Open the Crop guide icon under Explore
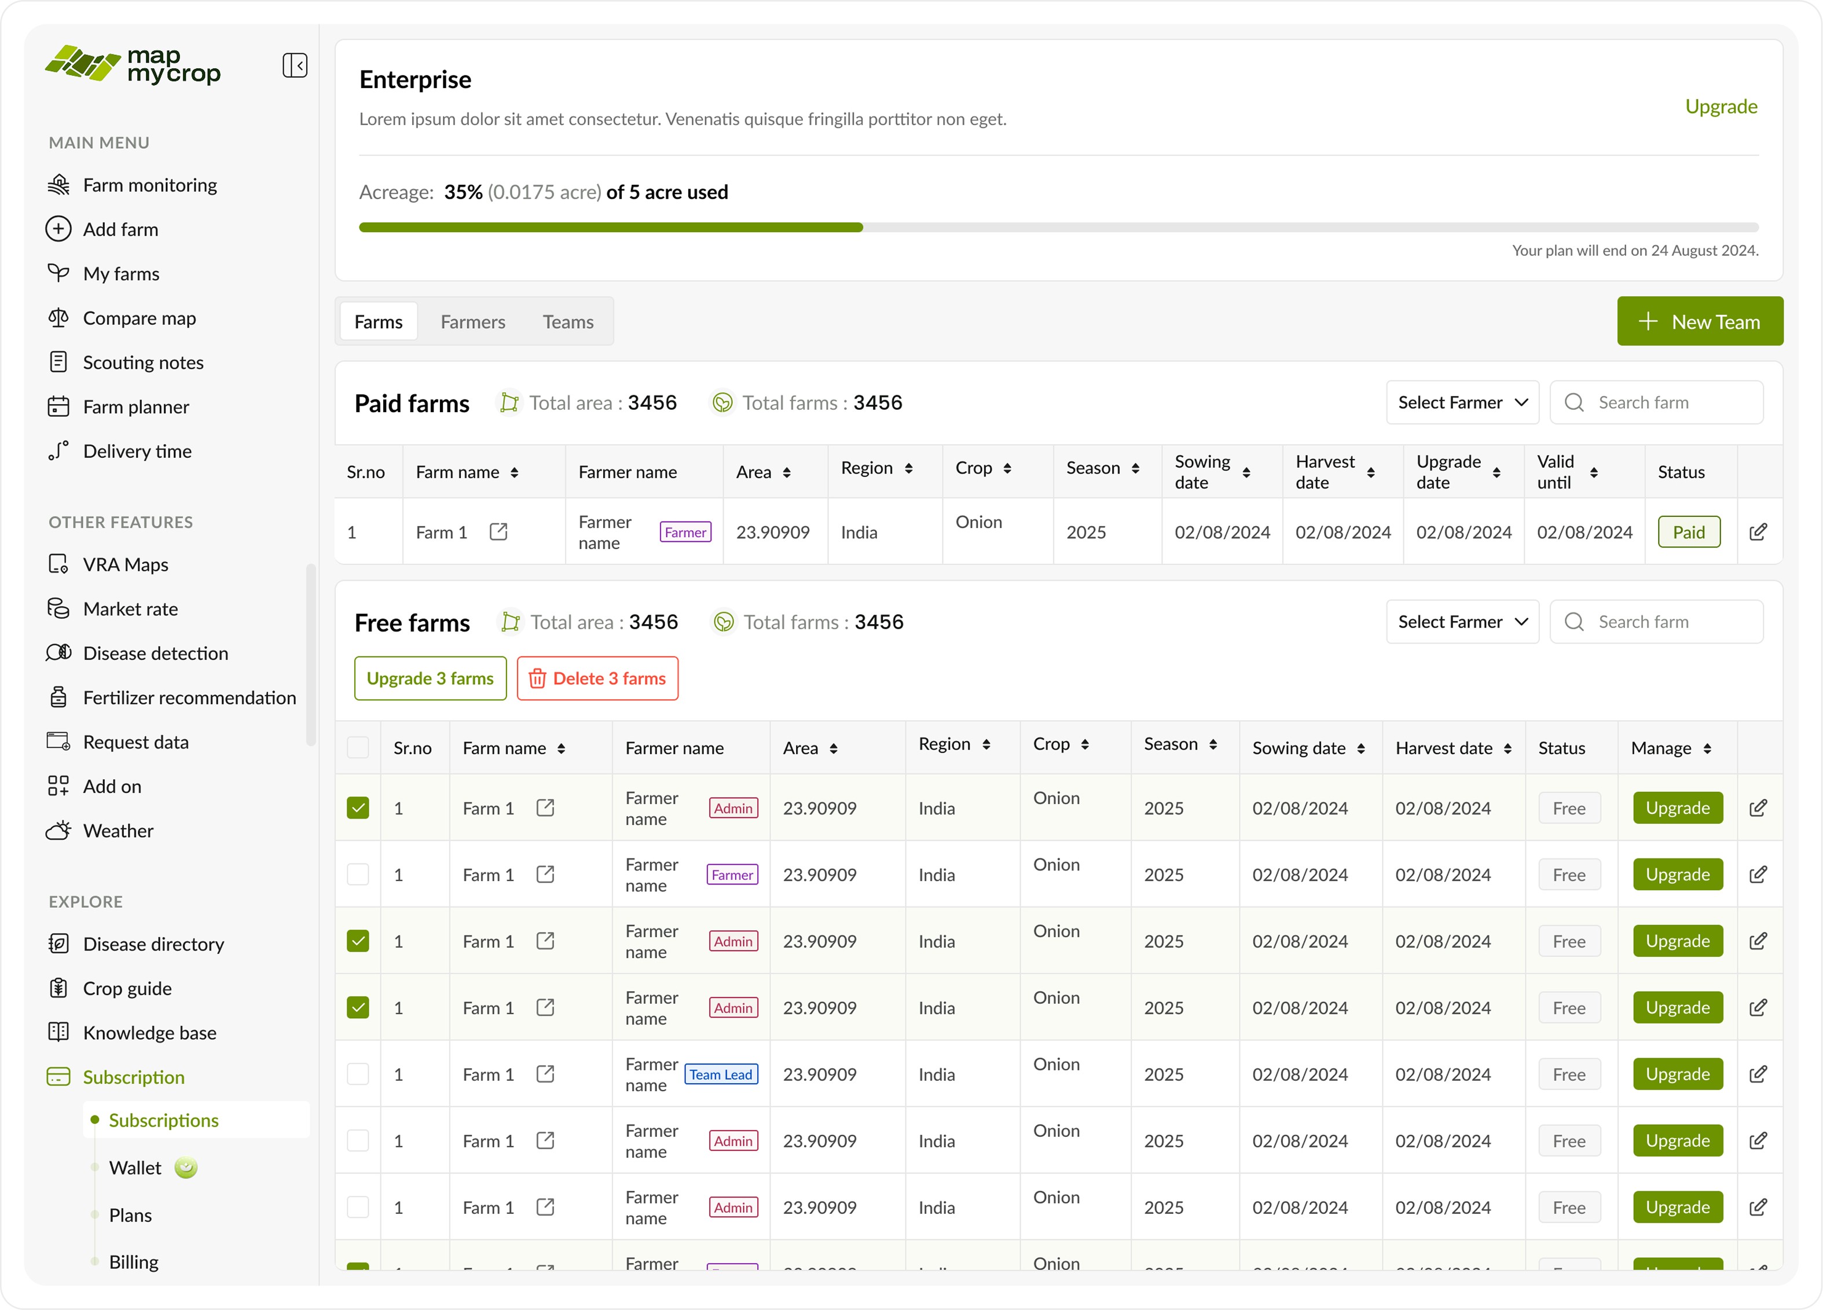 coord(58,989)
